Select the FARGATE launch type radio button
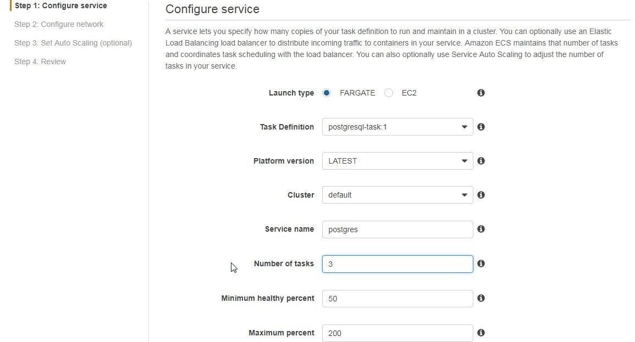The image size is (635, 342). point(327,93)
